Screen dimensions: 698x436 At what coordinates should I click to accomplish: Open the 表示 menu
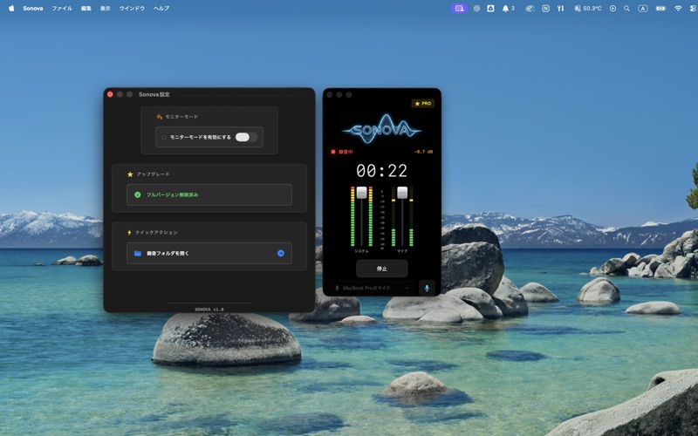tap(105, 8)
